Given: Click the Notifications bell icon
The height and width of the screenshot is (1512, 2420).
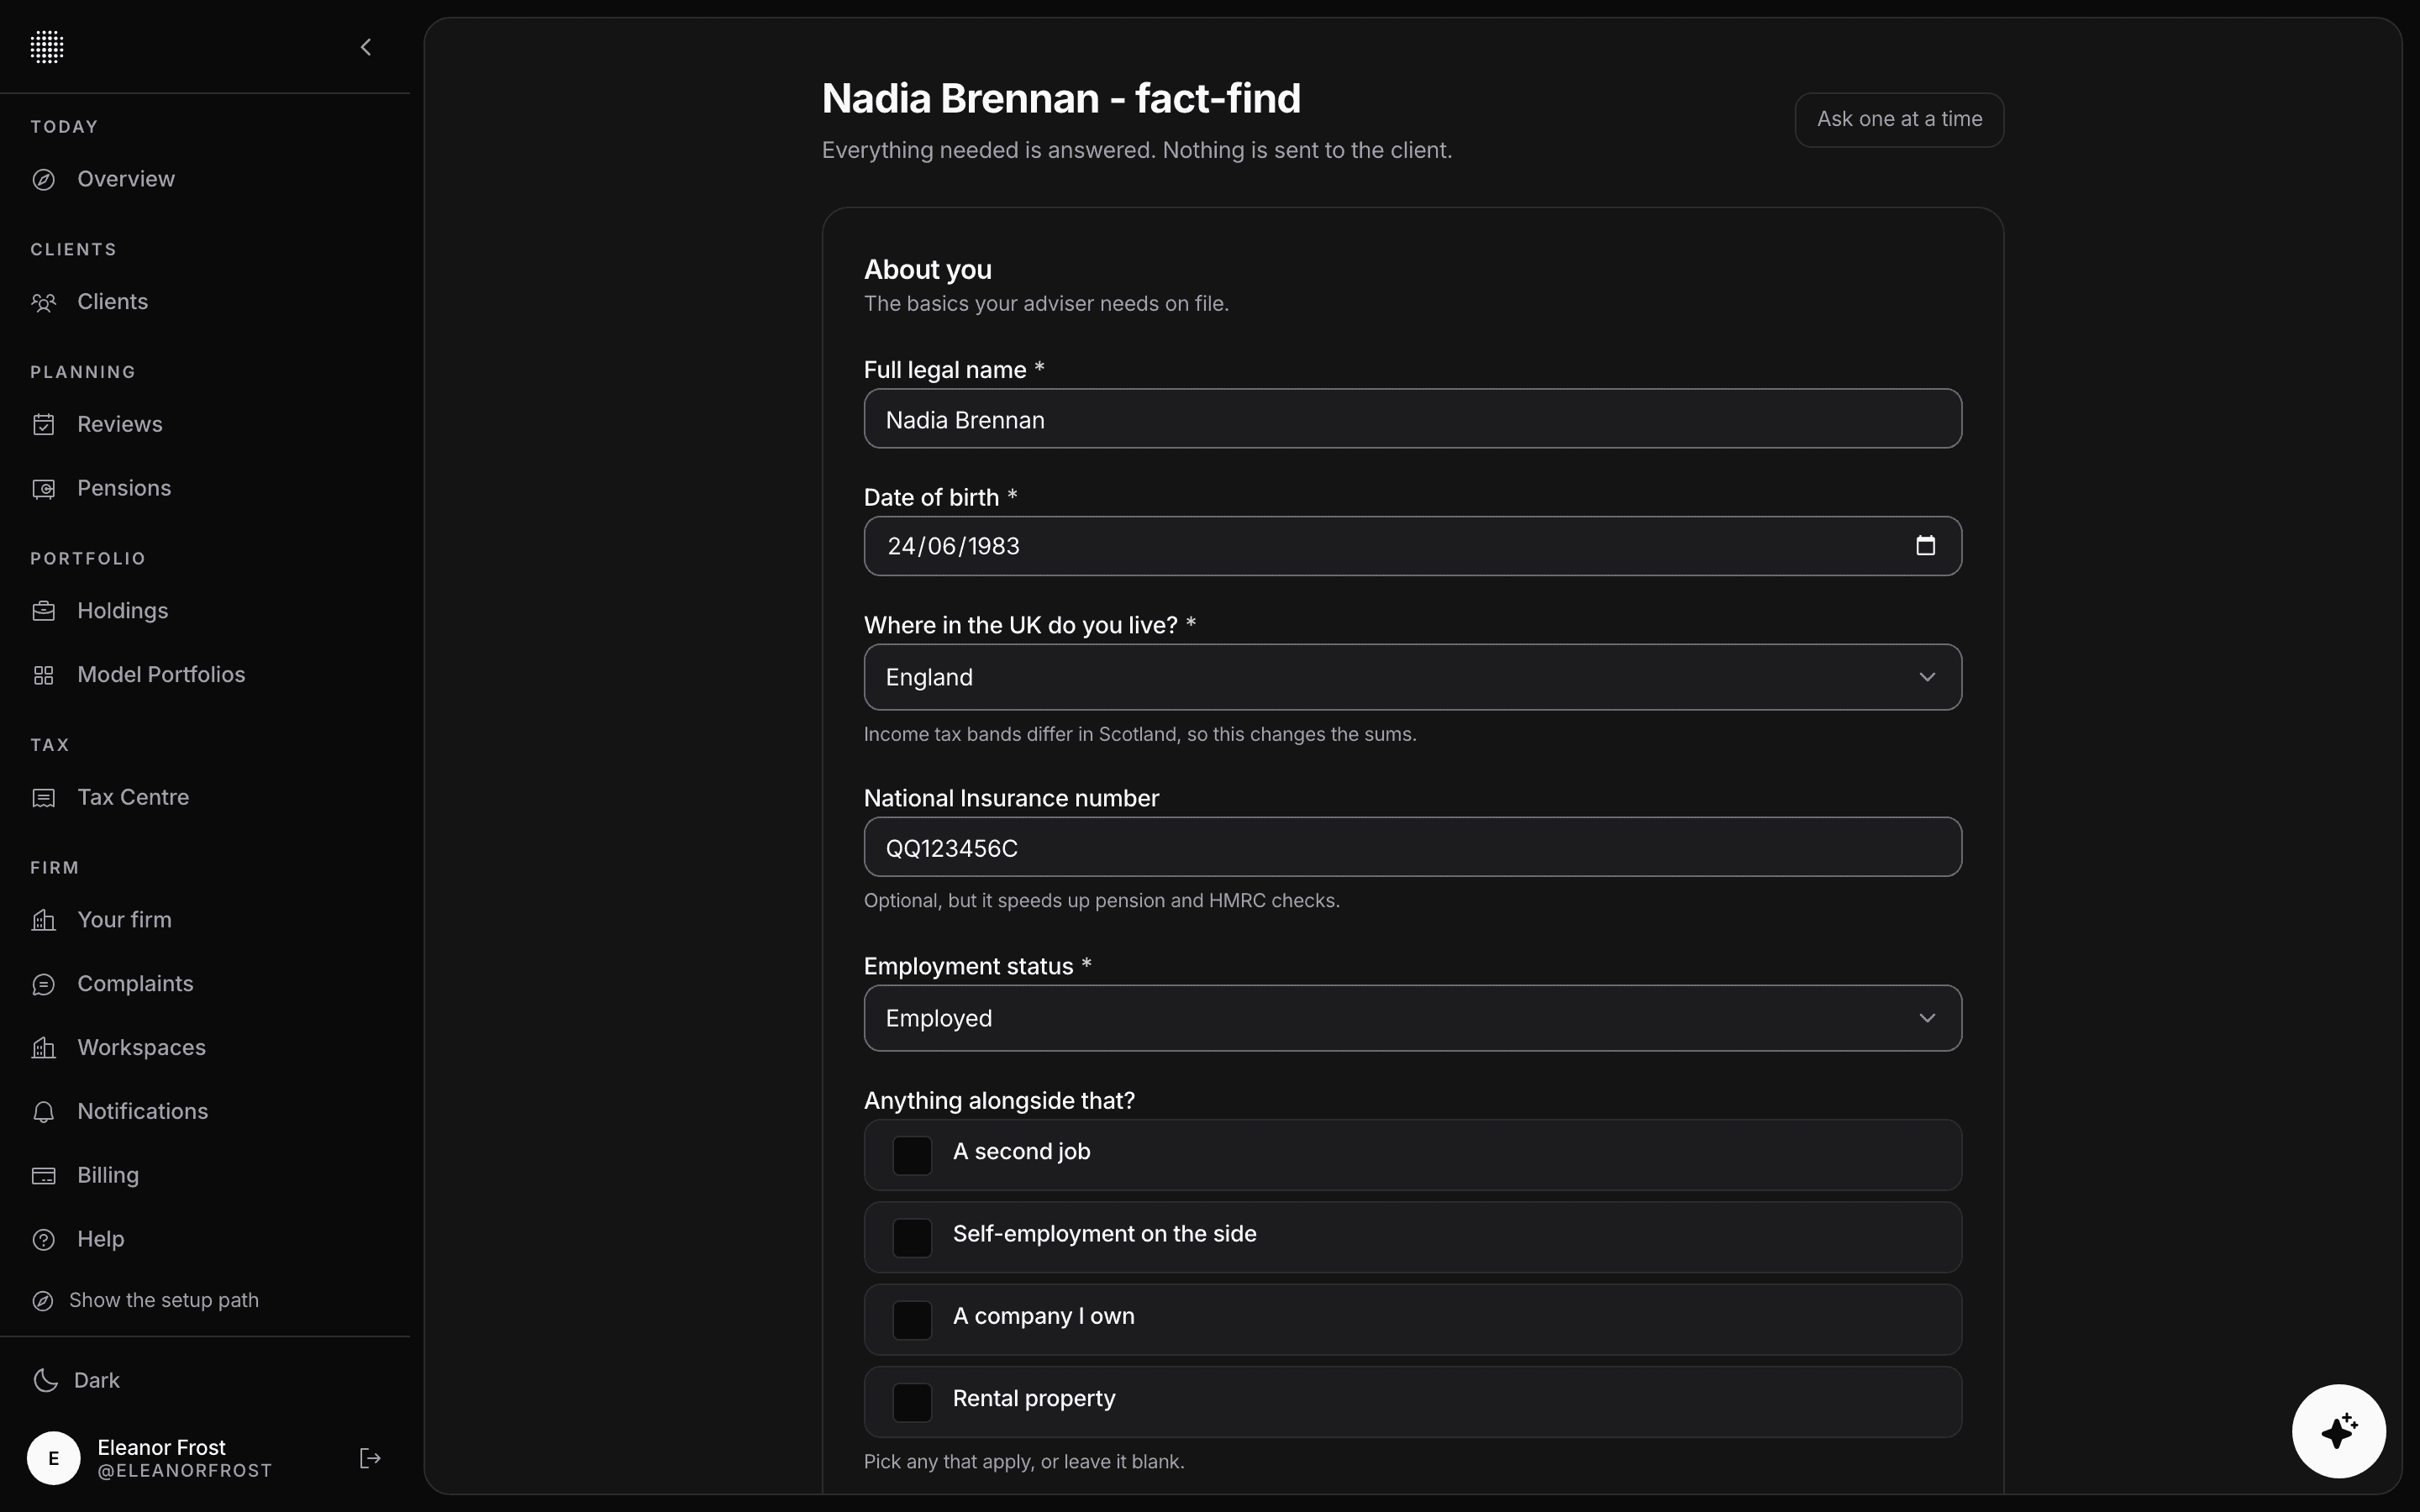Looking at the screenshot, I should pos(44,1112).
